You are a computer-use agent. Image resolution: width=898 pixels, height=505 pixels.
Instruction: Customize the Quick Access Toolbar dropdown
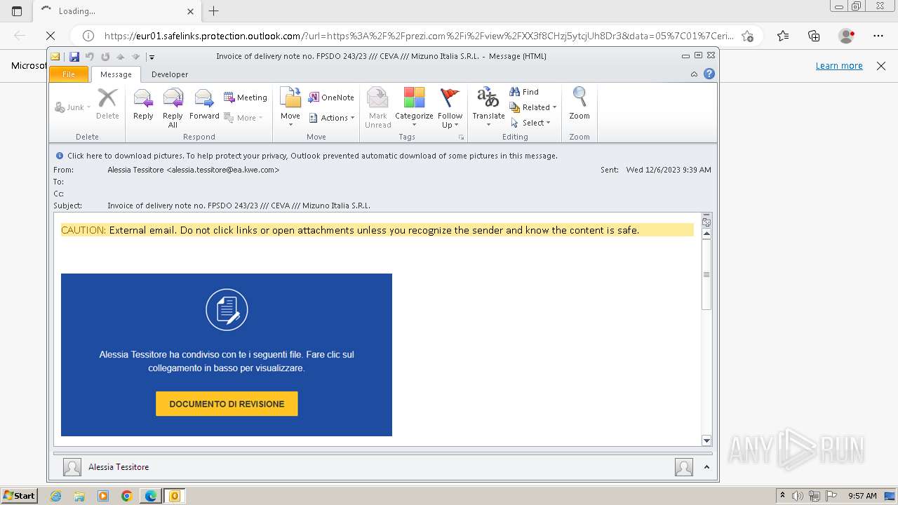152,57
